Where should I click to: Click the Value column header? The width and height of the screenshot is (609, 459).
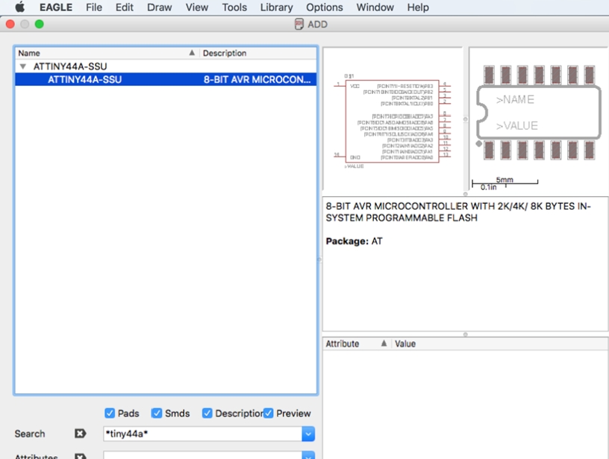coord(499,343)
